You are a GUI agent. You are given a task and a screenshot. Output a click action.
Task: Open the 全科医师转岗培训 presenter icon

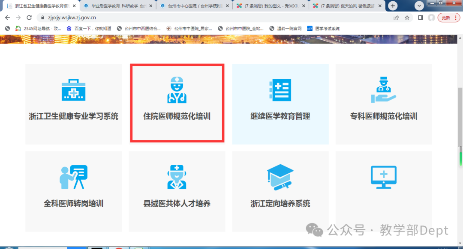tap(73, 177)
